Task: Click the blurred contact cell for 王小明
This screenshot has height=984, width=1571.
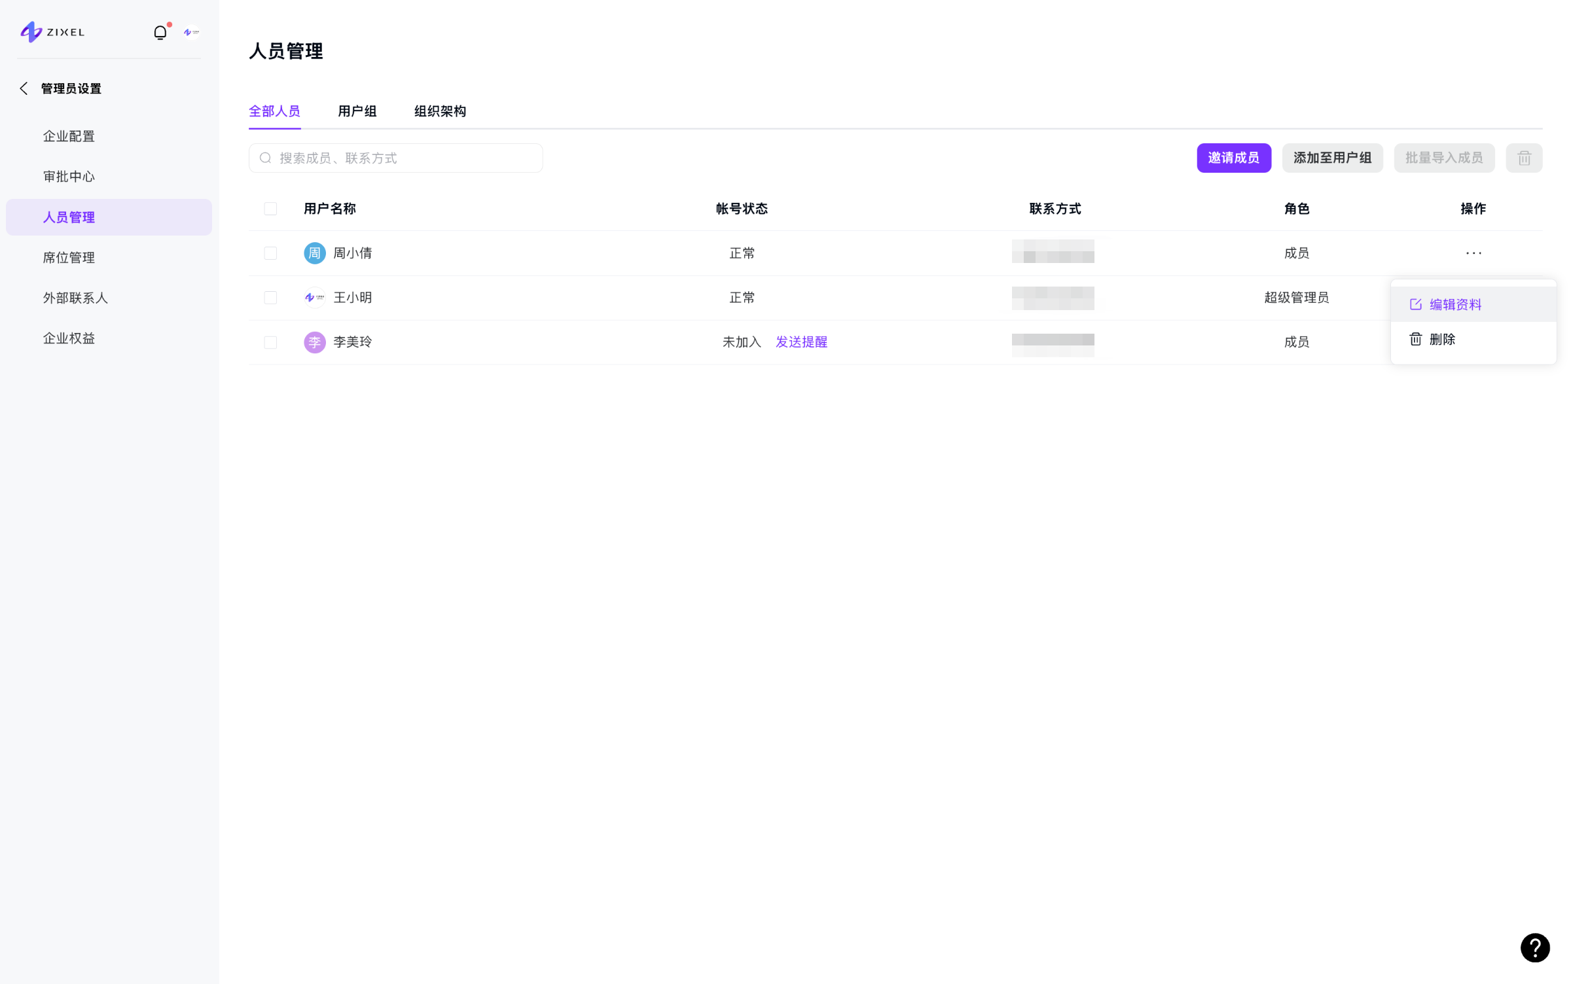Action: 1053,298
